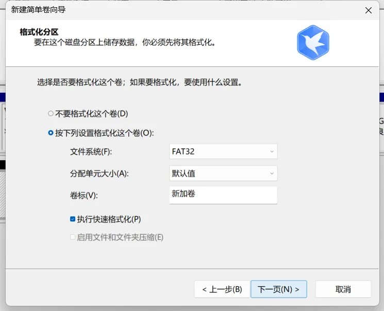Select 不要格式化这个卷 radio option
384x311 pixels.
(x=51, y=113)
